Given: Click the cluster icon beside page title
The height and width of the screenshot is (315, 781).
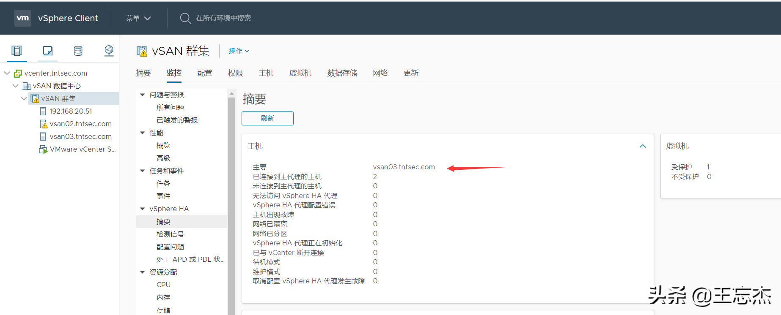Looking at the screenshot, I should click(x=142, y=51).
